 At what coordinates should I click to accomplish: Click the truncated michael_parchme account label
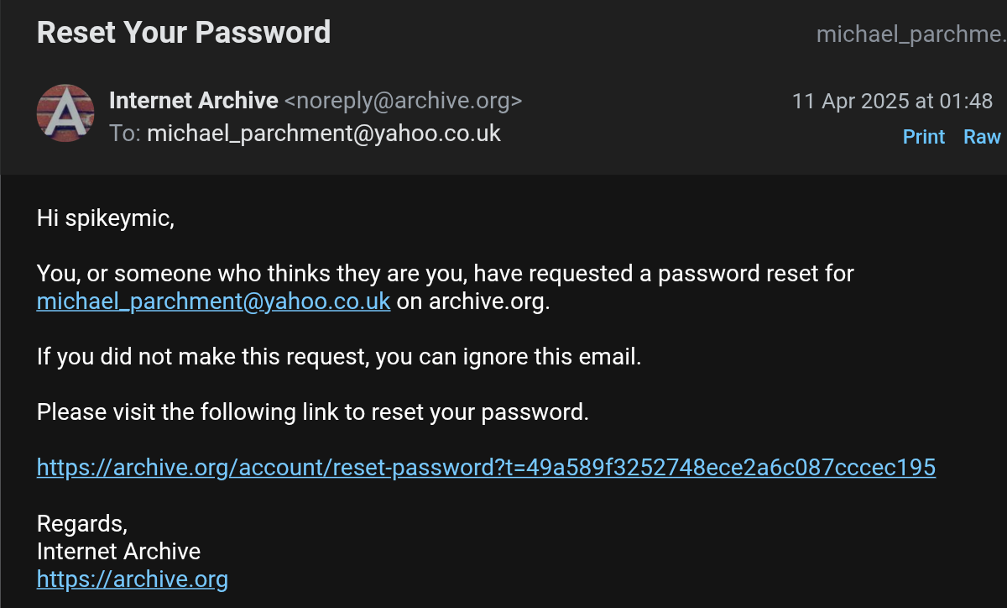910,34
